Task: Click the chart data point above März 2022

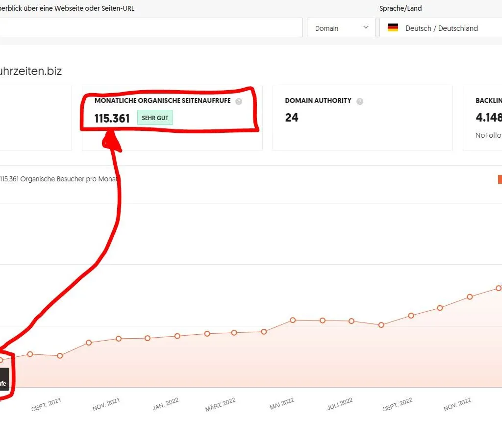Action: pyautogui.click(x=234, y=333)
